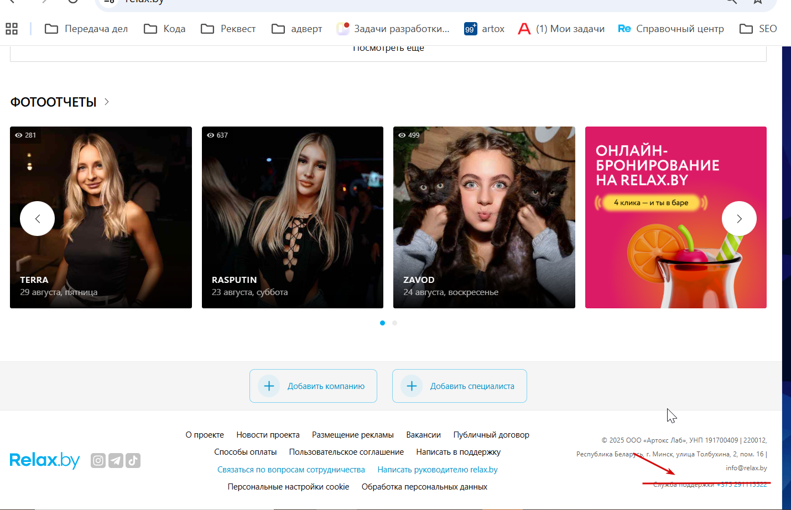The width and height of the screenshot is (791, 510).
Task: Click the 24 августа, воскресенье date text
Action: pyautogui.click(x=451, y=292)
